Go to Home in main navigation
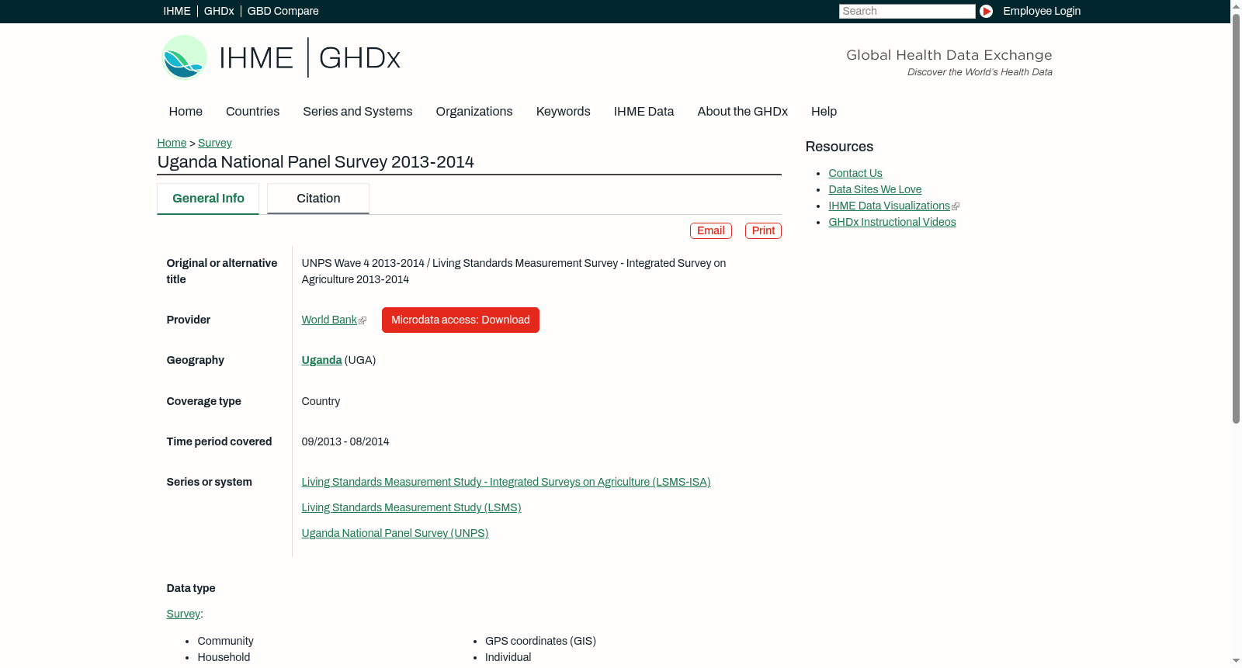The width and height of the screenshot is (1242, 668). pos(186,112)
